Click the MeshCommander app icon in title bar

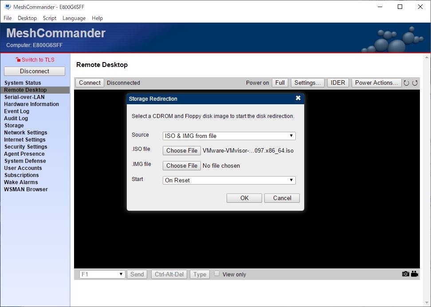8,7
